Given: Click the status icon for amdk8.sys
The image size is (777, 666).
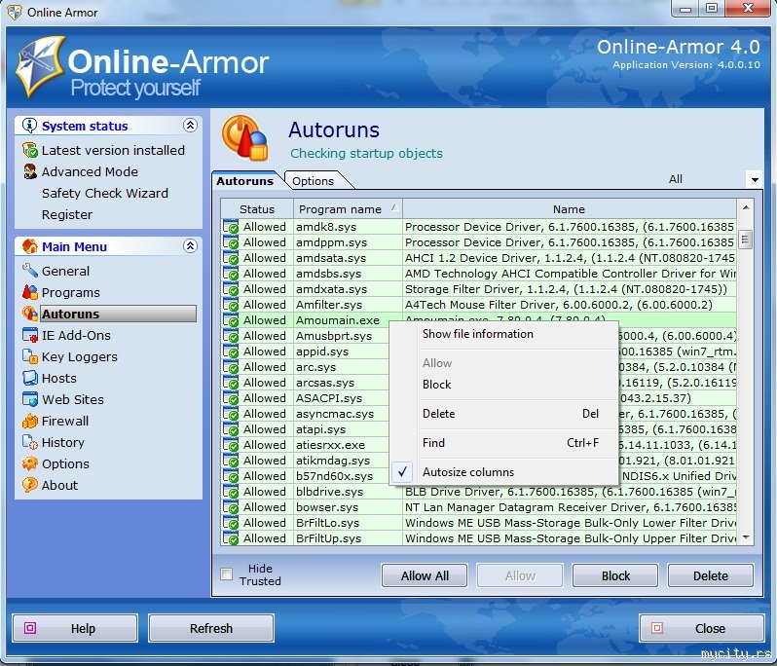Looking at the screenshot, I should 231,227.
